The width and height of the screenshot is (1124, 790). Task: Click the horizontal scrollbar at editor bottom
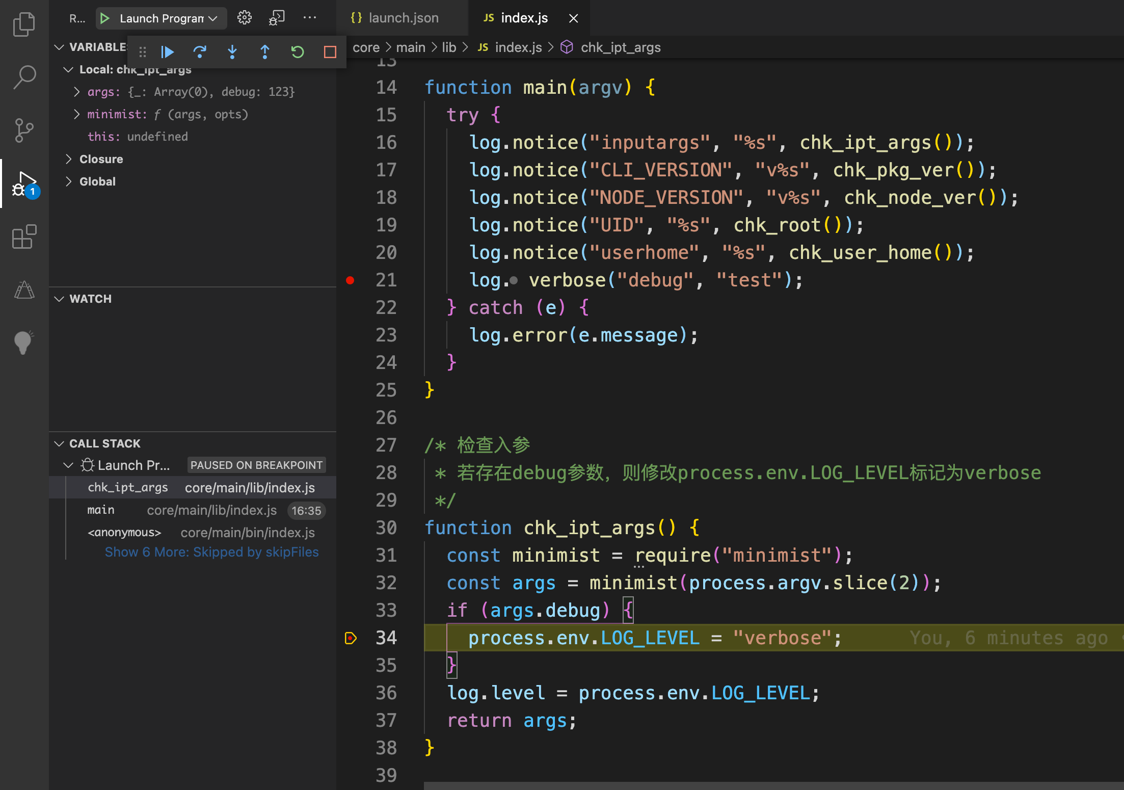(773, 786)
